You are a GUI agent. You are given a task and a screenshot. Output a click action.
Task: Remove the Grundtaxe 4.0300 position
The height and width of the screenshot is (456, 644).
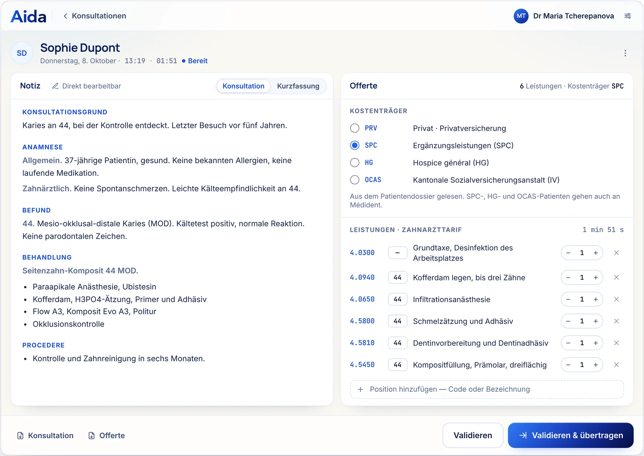click(616, 253)
